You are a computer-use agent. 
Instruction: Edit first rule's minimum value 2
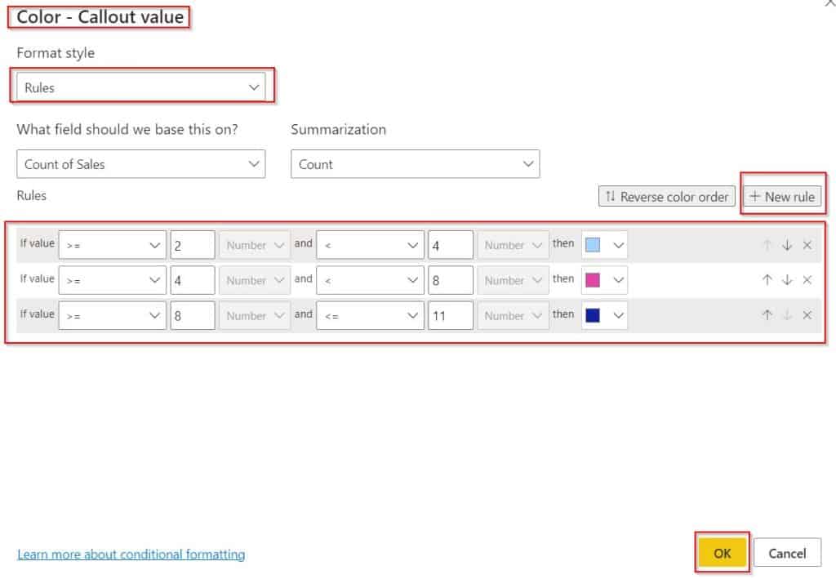tap(193, 245)
